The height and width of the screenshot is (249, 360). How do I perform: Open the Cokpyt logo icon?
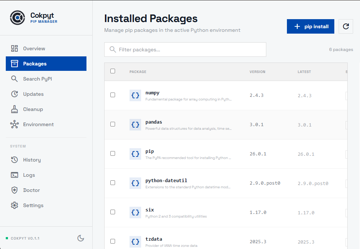(x=17, y=17)
